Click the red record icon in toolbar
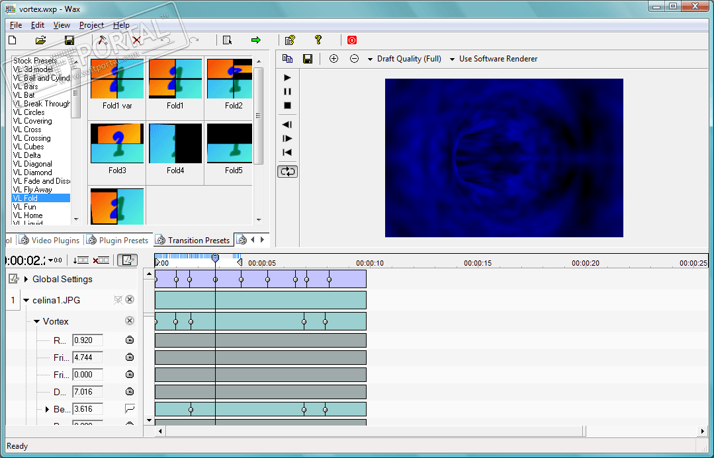 click(x=352, y=40)
